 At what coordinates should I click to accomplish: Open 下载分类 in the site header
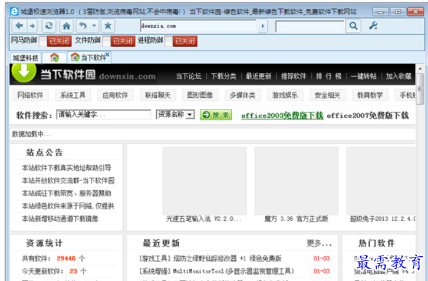pos(223,76)
